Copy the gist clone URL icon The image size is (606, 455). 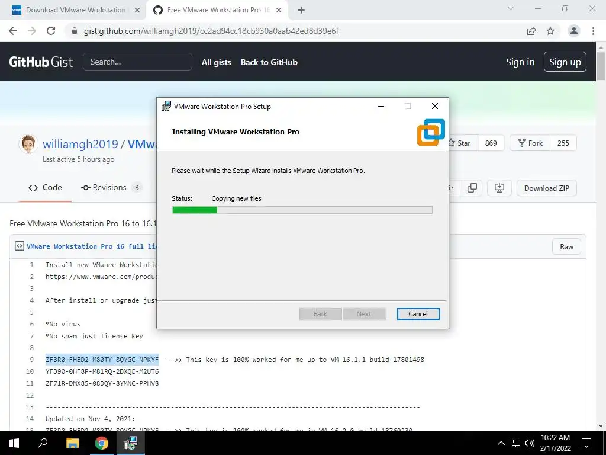coord(472,188)
